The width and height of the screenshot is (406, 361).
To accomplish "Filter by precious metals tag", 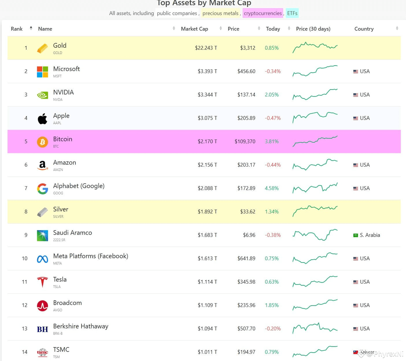I will [220, 13].
